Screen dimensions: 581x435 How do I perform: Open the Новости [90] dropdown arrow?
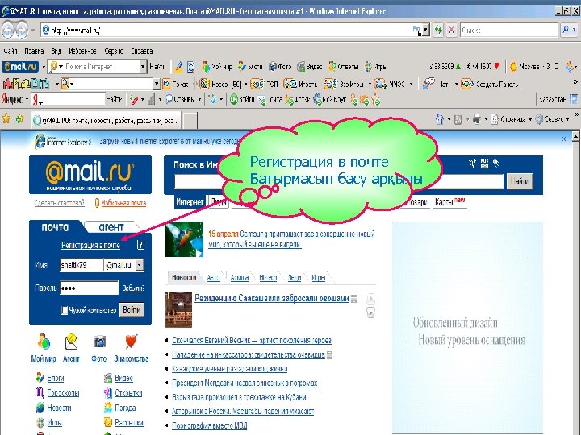coord(245,85)
